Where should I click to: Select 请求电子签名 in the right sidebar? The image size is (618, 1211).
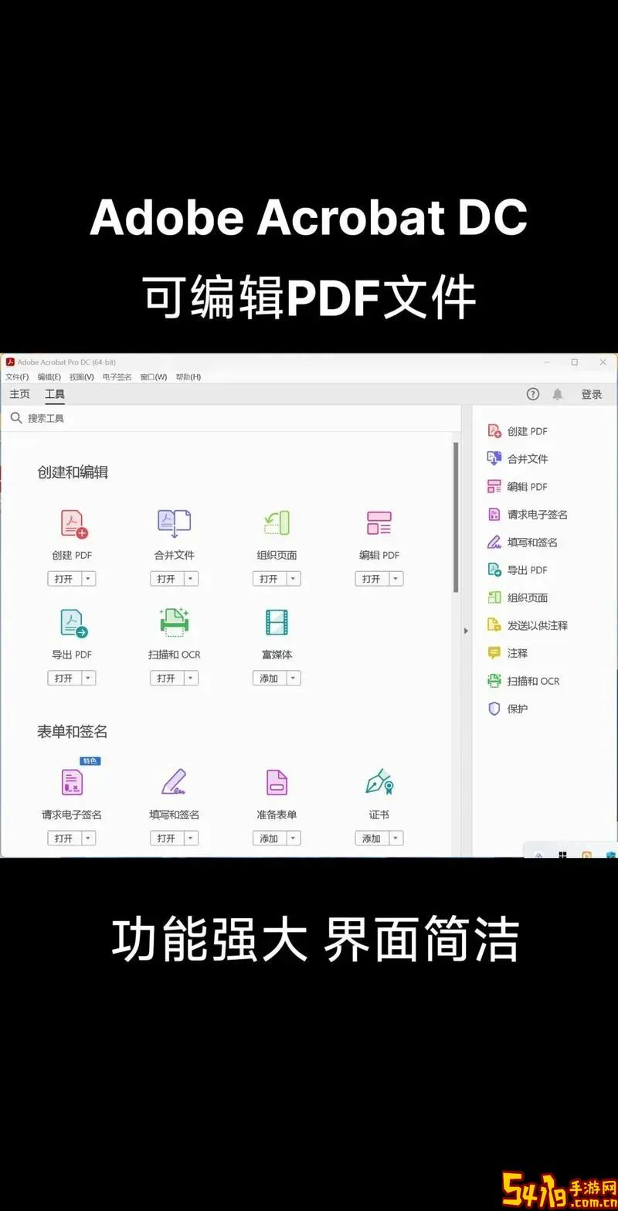528,515
